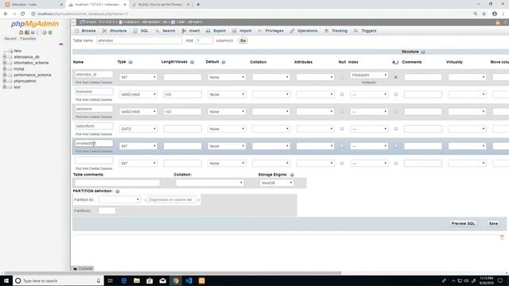
Task: Click the green reload navigation icon
Action: tap(50, 33)
